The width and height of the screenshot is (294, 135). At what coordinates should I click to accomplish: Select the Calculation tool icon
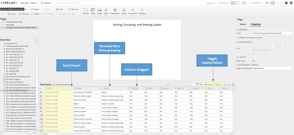tap(132, 11)
